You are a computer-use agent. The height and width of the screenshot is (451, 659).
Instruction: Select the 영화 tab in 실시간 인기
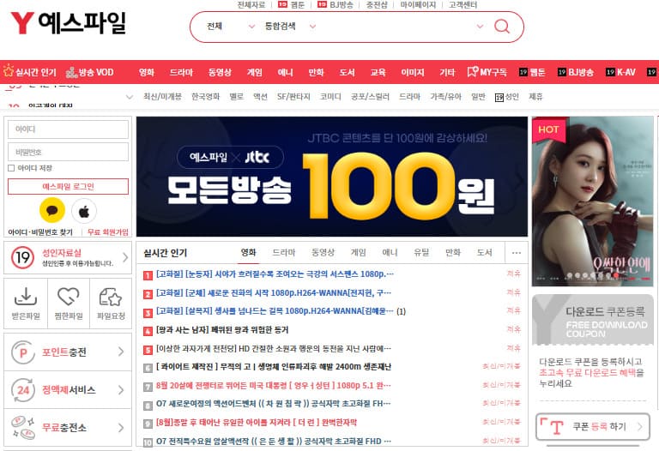pos(248,252)
